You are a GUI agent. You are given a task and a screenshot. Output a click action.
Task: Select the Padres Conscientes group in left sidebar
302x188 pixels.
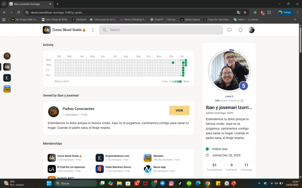coord(7,56)
